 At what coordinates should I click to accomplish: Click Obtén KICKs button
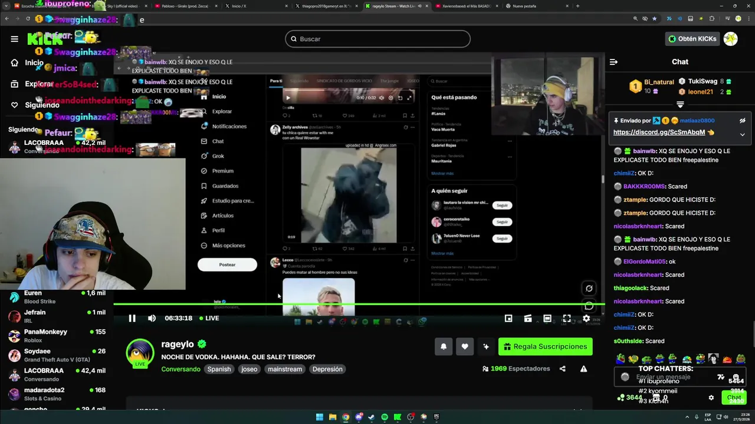point(692,39)
